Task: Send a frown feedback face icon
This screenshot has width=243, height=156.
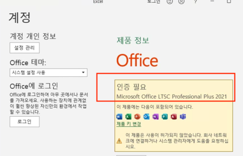Action: 181,1
